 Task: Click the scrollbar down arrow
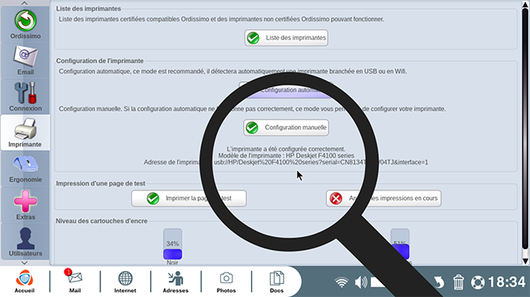525,261
